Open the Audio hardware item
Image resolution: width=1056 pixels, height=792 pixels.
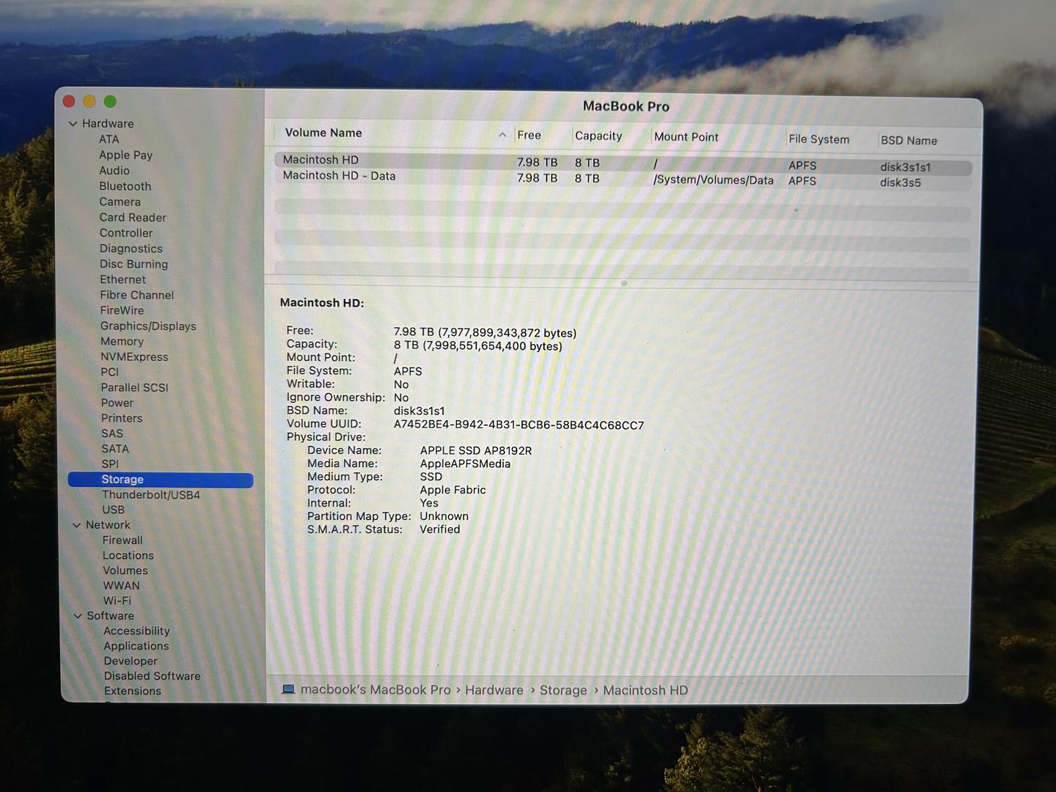coord(114,170)
